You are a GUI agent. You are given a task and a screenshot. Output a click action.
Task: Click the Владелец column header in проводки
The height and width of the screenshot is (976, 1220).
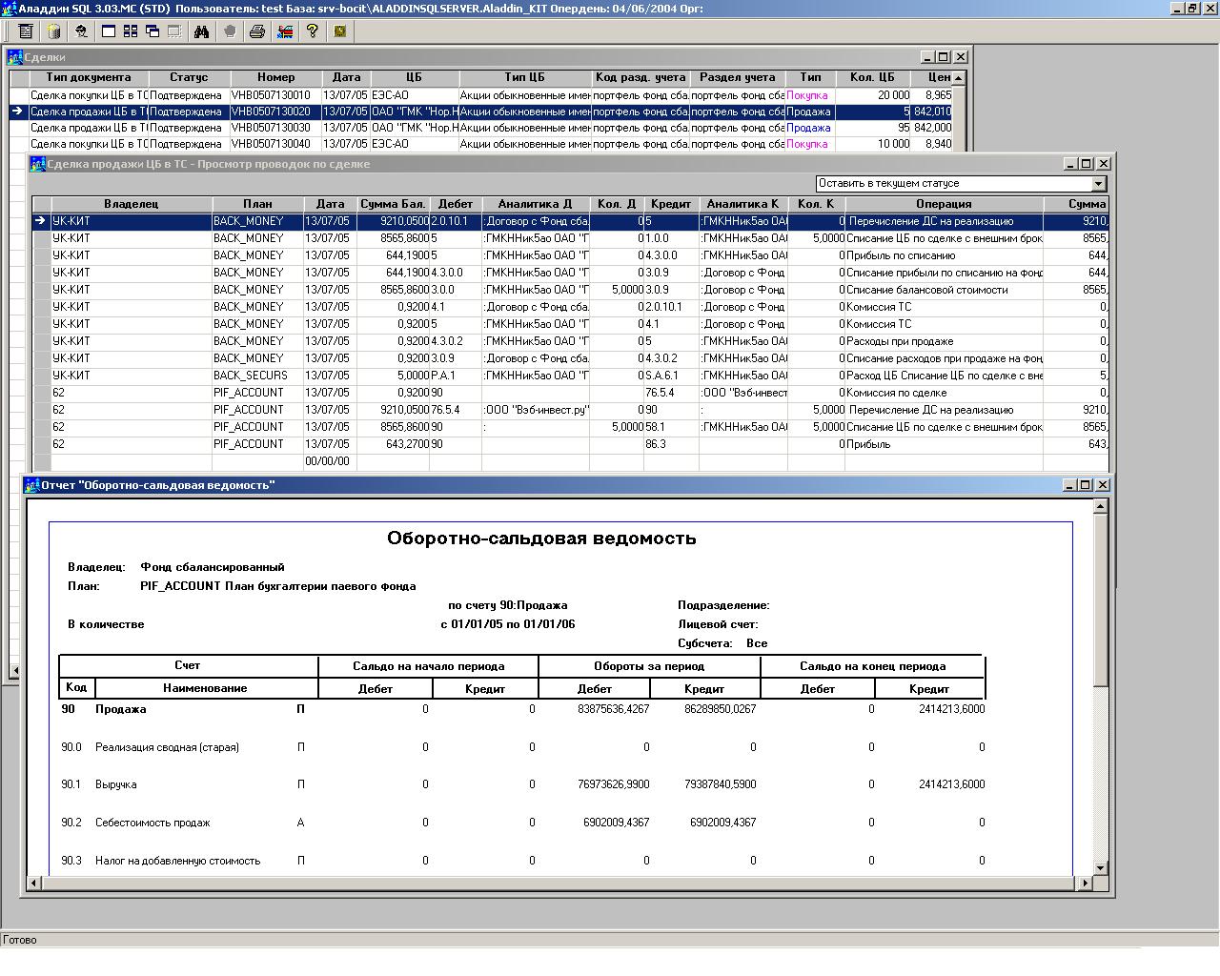pos(132,204)
